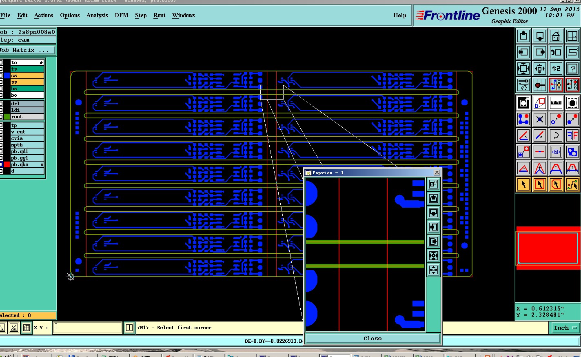The height and width of the screenshot is (357, 581).
Task: Click the red color swatch of layer pb.gko
Action: [7, 164]
